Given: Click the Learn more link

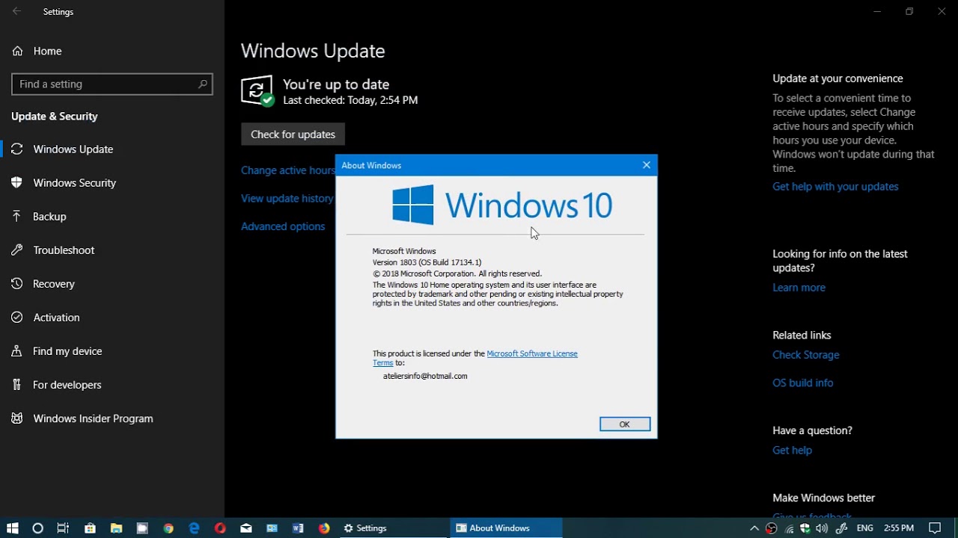Looking at the screenshot, I should coord(799,288).
